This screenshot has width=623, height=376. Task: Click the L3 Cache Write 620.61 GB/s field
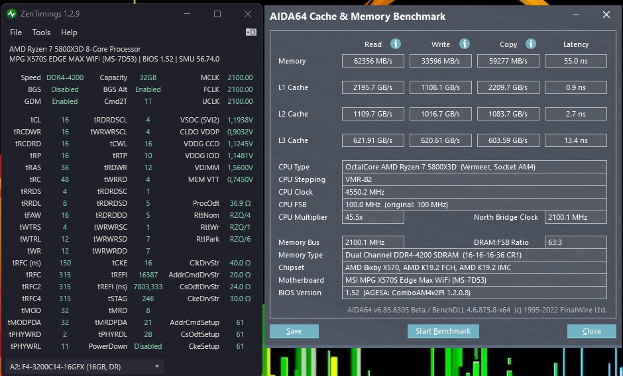[x=441, y=140]
